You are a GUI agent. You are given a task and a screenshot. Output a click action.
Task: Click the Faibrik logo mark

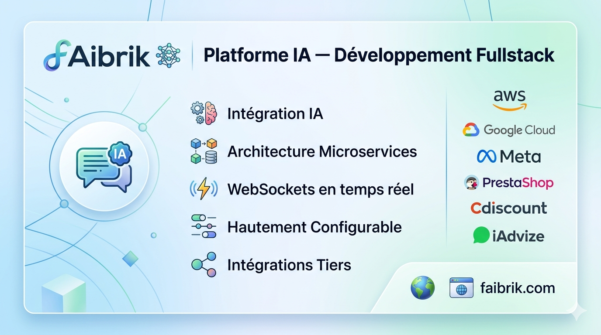coord(57,55)
